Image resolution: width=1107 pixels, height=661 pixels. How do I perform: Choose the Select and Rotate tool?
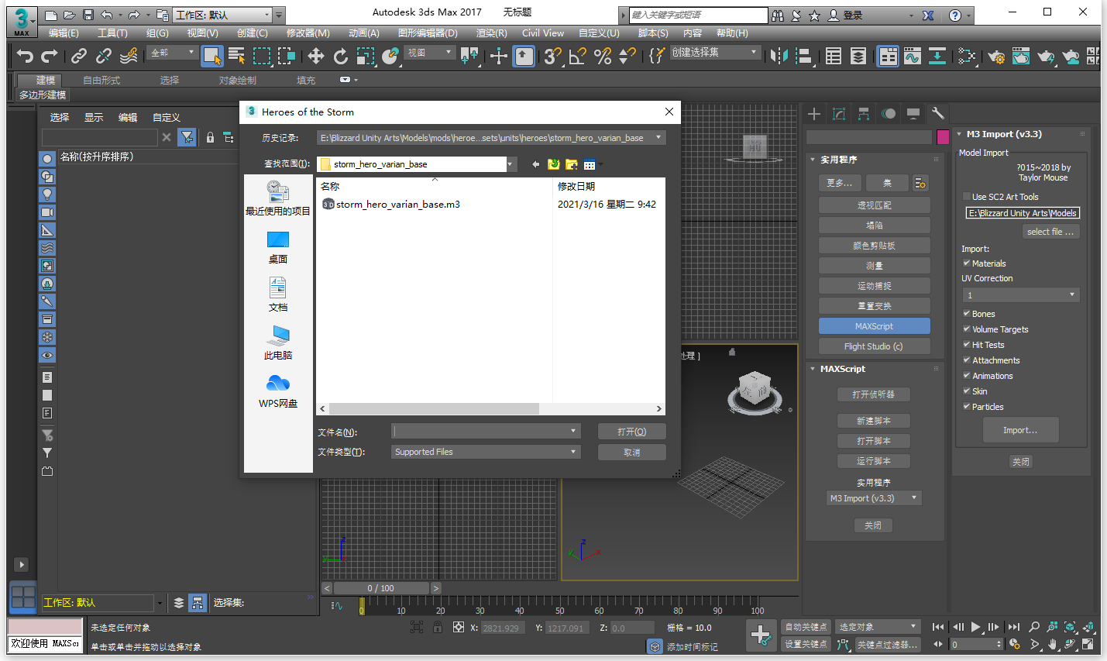point(340,56)
